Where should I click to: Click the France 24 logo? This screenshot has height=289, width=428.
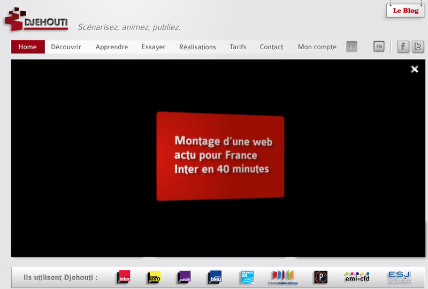[x=247, y=277]
